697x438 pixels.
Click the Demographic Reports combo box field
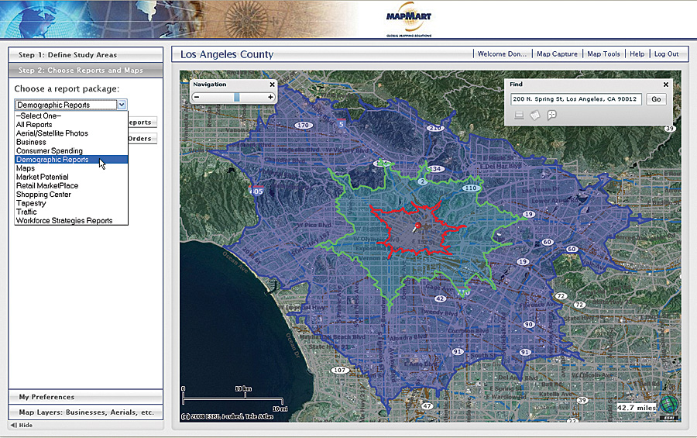[70, 105]
